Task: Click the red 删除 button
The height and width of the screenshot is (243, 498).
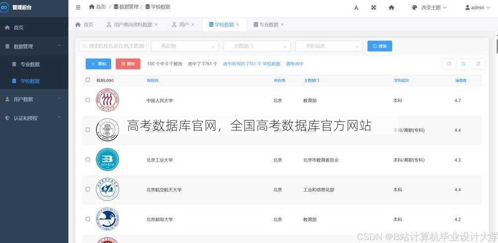Action: (128, 64)
